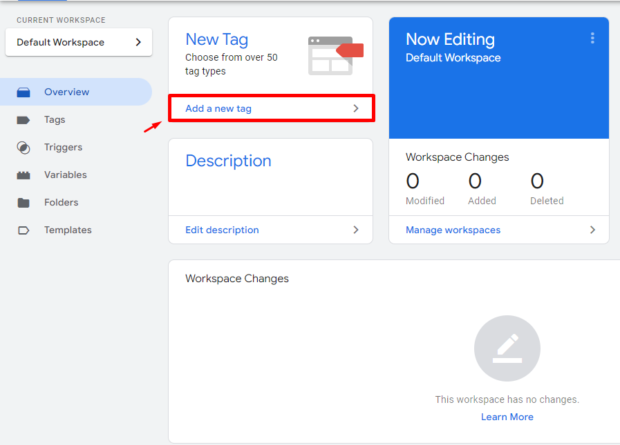Viewport: 620px width, 445px height.
Task: Expand the Default Workspace selector
Action: tap(79, 42)
